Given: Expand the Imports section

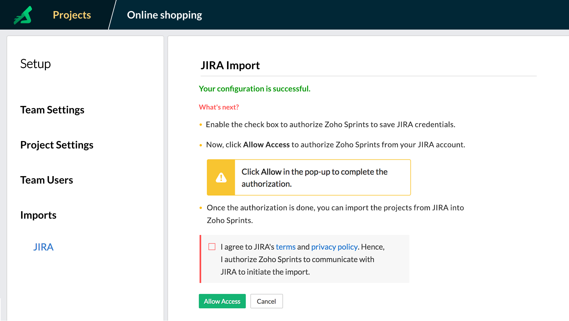Looking at the screenshot, I should [x=38, y=215].
